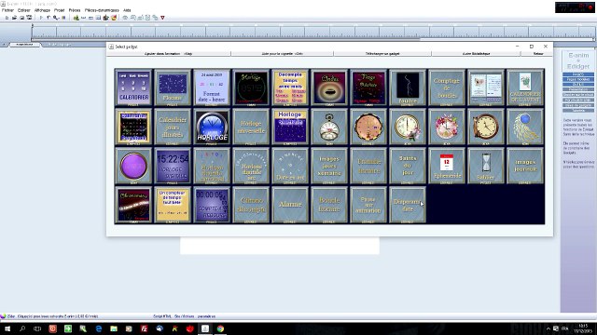Screen dimensions: 597x335
Task: Open the Projet menu
Action: tap(59, 10)
